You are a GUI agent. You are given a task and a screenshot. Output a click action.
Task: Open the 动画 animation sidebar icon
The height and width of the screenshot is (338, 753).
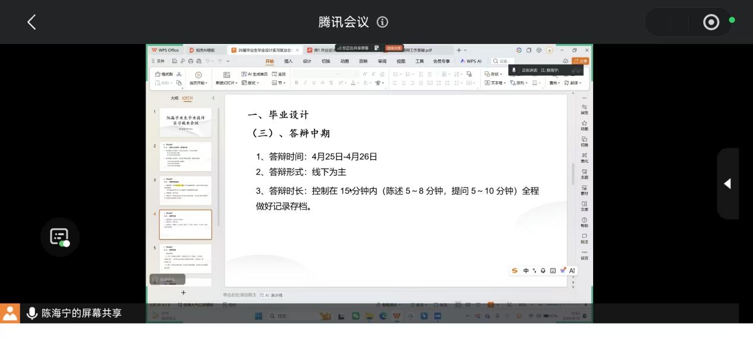tap(584, 125)
